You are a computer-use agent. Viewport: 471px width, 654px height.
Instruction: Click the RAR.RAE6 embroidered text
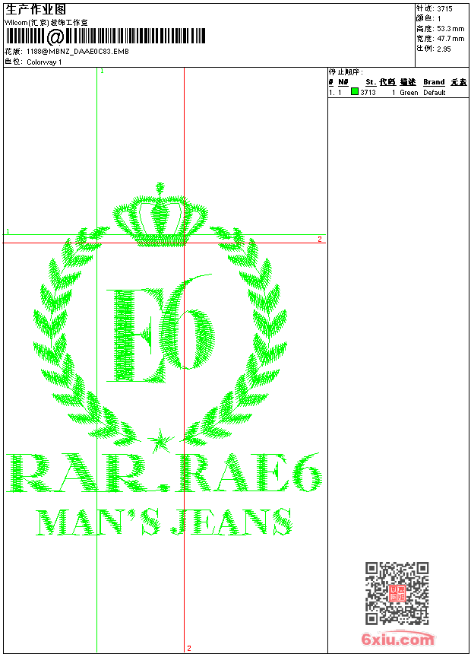click(x=163, y=474)
